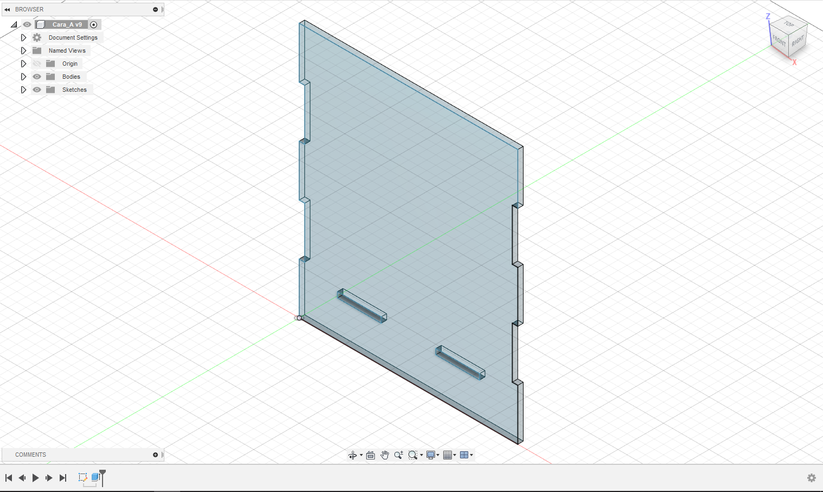Minimize the Browser panel with minus button

click(x=155, y=9)
